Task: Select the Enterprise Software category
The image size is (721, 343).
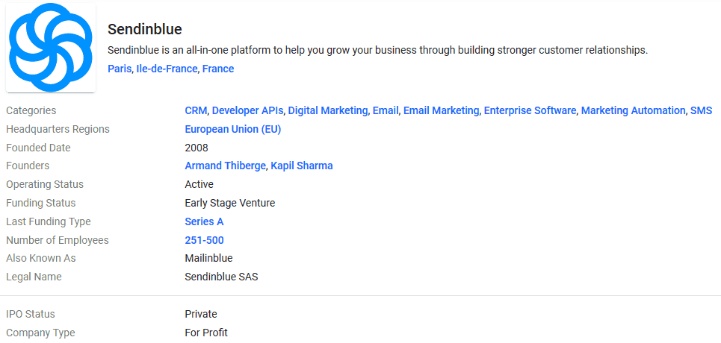Action: (x=530, y=110)
